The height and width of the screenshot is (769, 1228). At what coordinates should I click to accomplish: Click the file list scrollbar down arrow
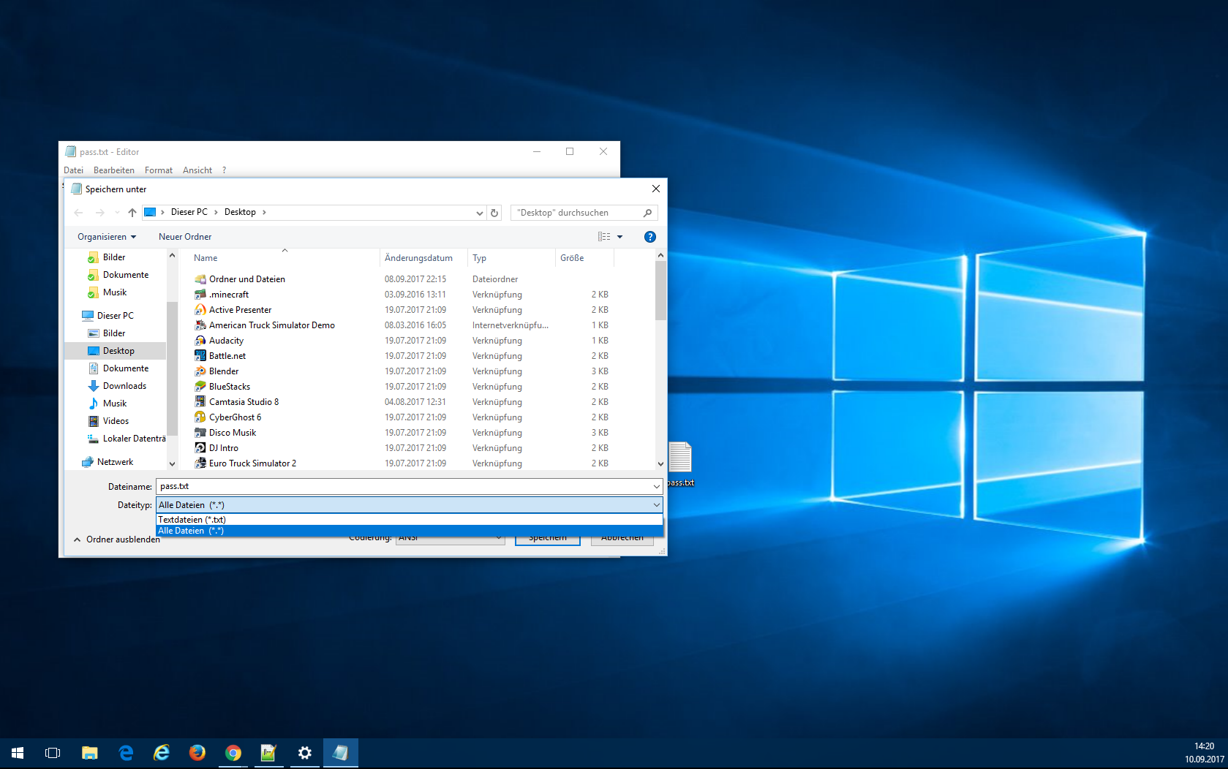click(x=660, y=463)
